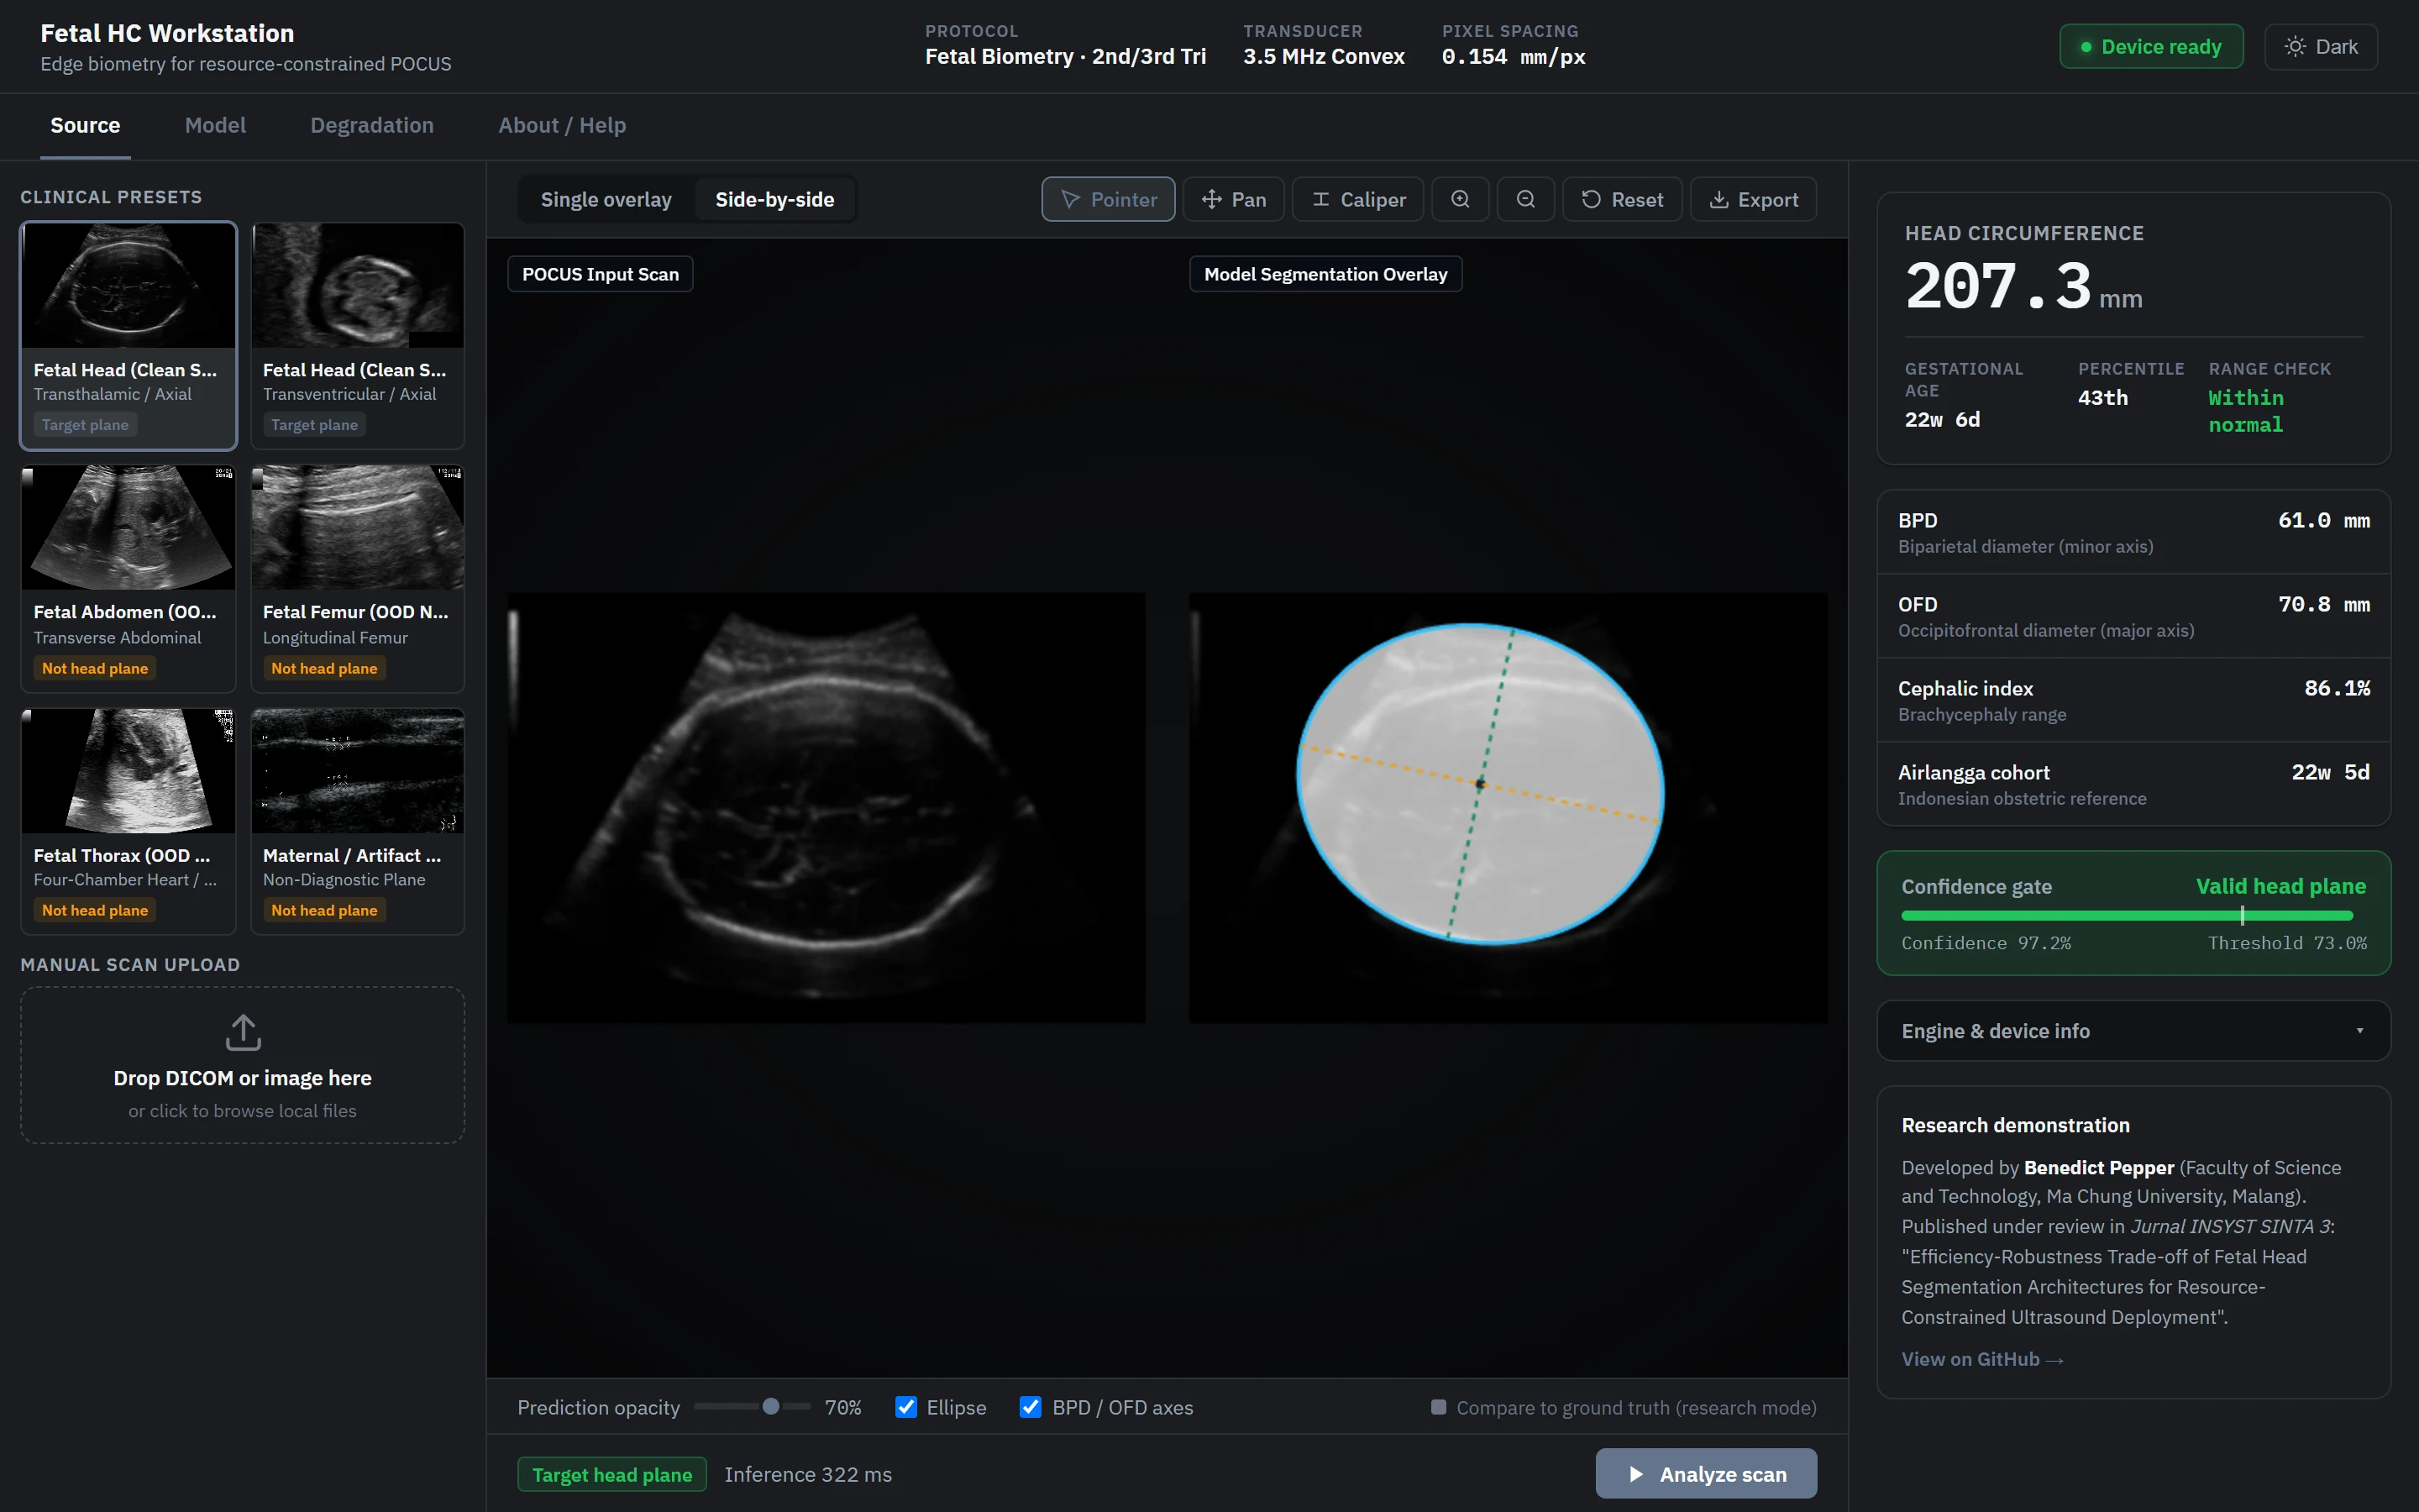This screenshot has height=1512, width=2419.
Task: Click the Cephalic index 86.1% row
Action: tap(2133, 700)
